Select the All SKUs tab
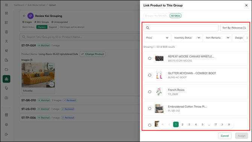 tap(175, 16)
